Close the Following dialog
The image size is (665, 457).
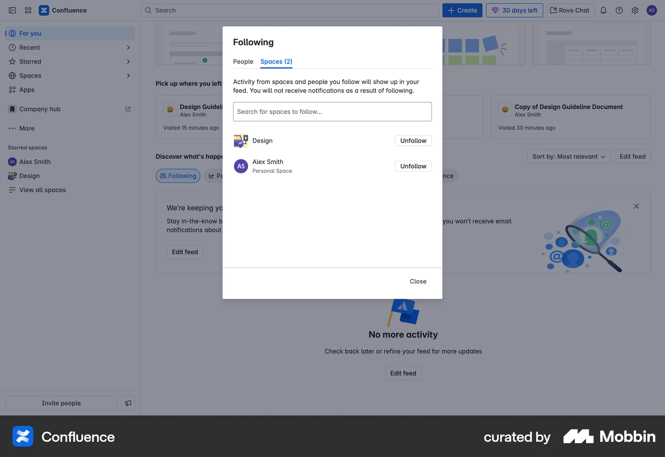click(418, 281)
